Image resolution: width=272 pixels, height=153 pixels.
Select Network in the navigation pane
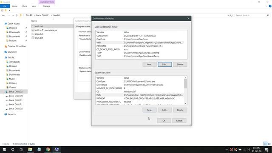tap(11, 114)
